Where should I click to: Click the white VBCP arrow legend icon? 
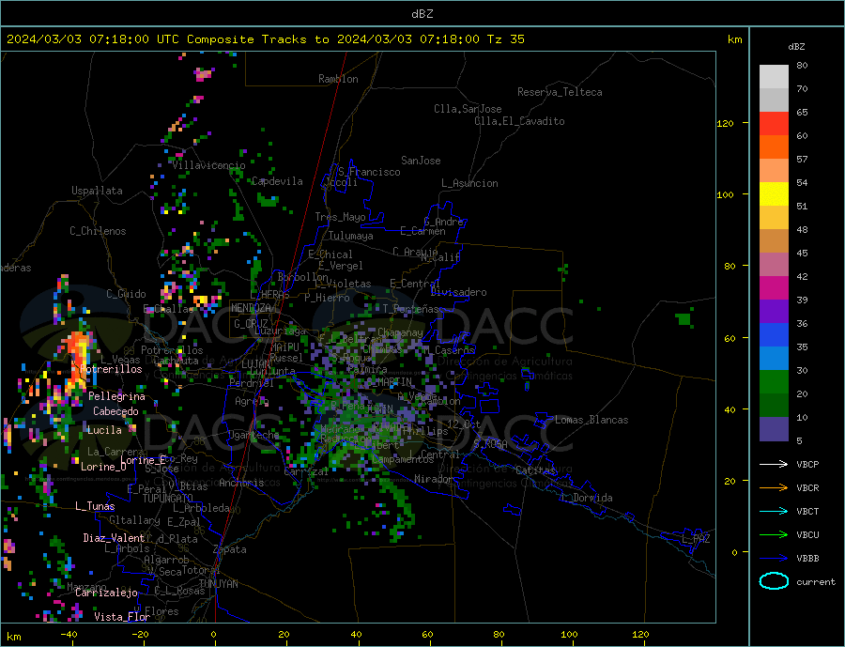pyautogui.click(x=774, y=464)
